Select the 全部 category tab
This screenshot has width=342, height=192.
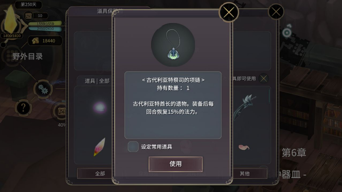[x=100, y=174]
